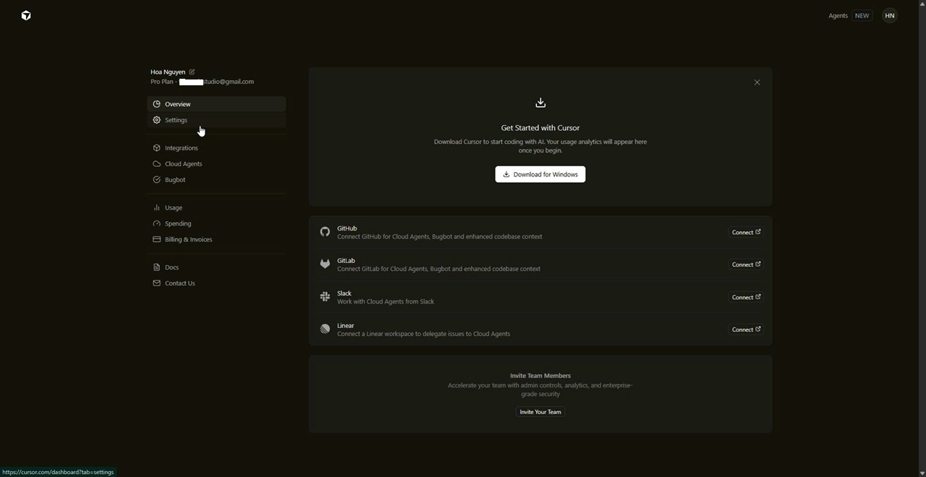Click the Integrations cube icon
Screen dimensions: 926x477
(156, 148)
